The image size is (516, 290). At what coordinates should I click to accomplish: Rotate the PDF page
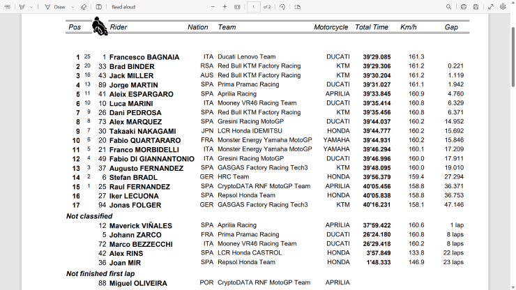(x=282, y=6)
